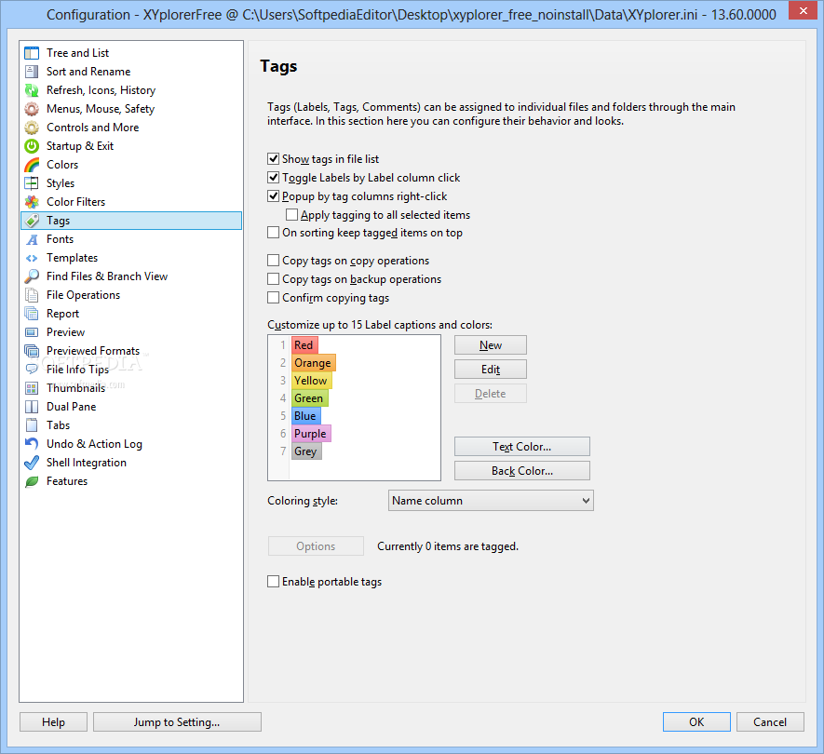Click the Controls and More gear icon

pos(32,128)
